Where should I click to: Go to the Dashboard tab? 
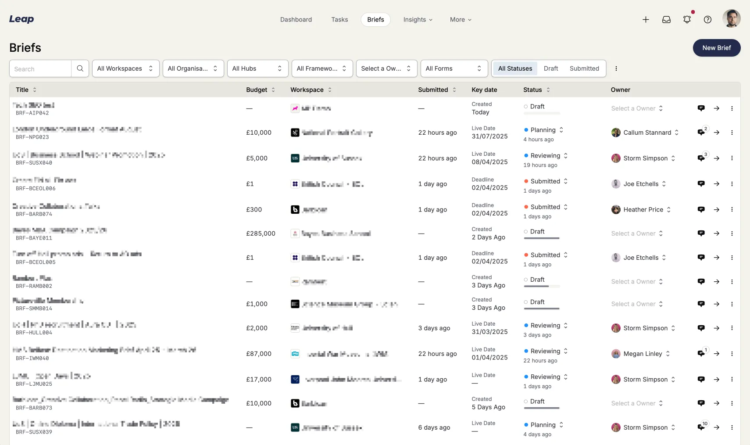click(x=296, y=20)
